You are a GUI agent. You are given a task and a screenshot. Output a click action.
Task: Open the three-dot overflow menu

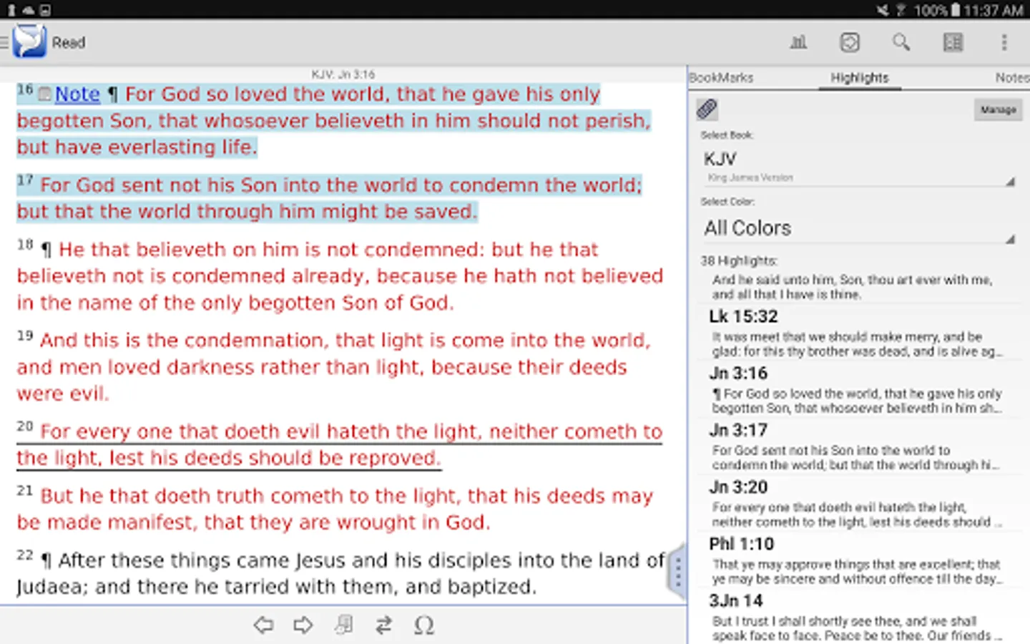1004,42
